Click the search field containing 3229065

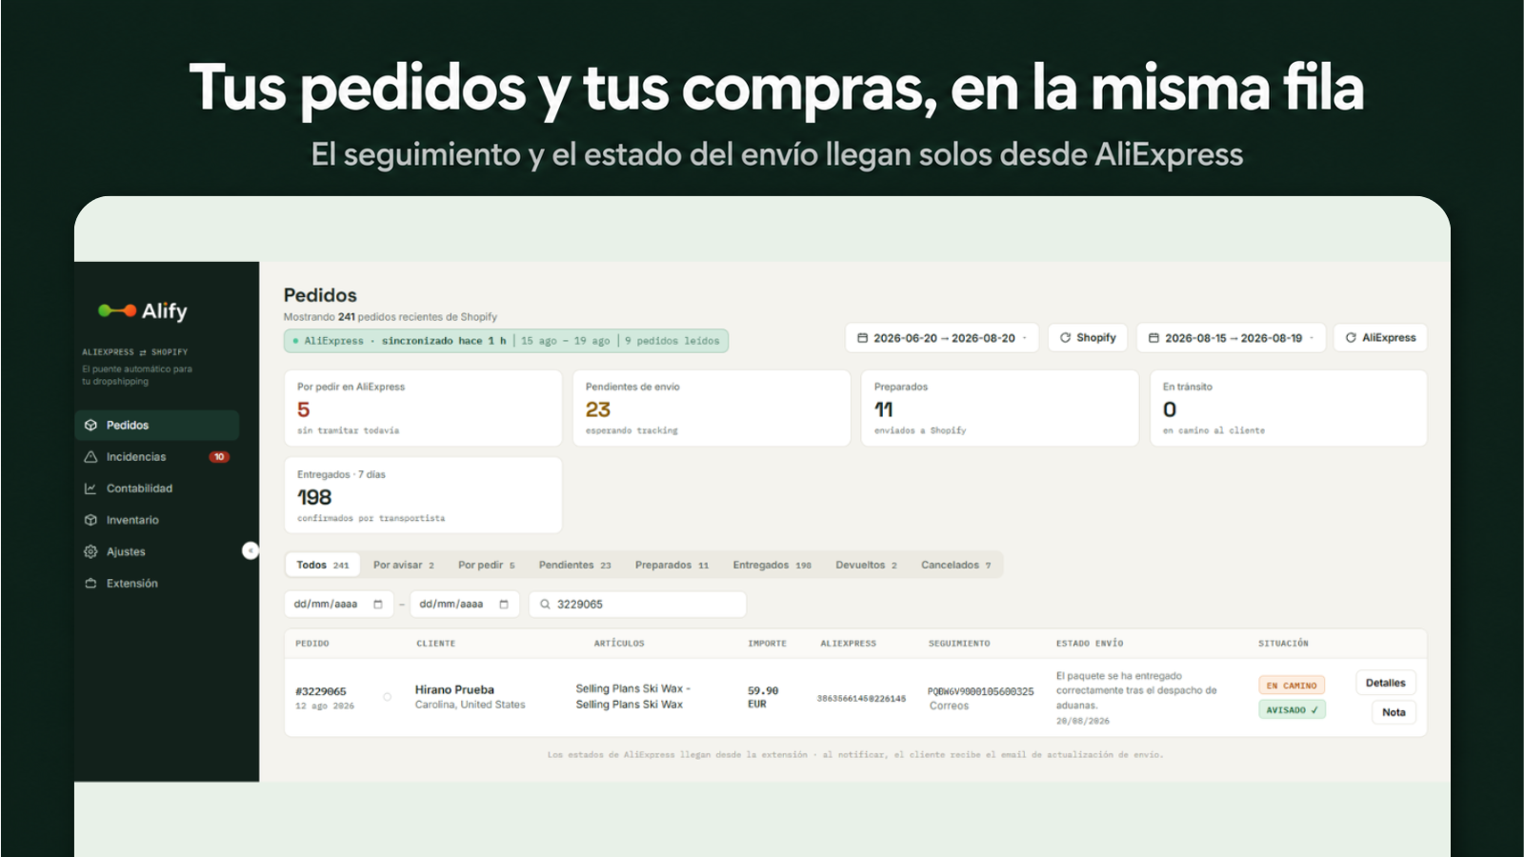coord(637,604)
